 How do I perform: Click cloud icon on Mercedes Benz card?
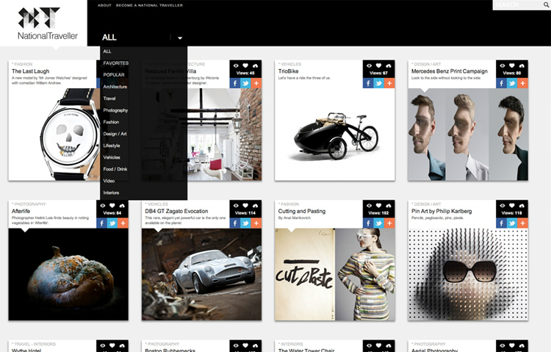coord(522,65)
